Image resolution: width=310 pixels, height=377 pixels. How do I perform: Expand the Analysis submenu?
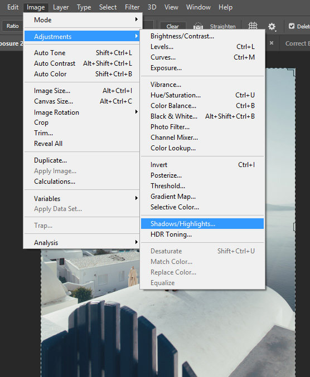(82, 243)
